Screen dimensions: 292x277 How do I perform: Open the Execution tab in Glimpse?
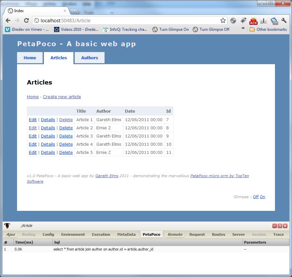pos(101,234)
